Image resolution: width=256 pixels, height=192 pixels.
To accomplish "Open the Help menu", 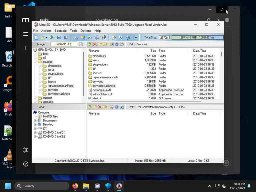I will pyautogui.click(x=97, y=31).
